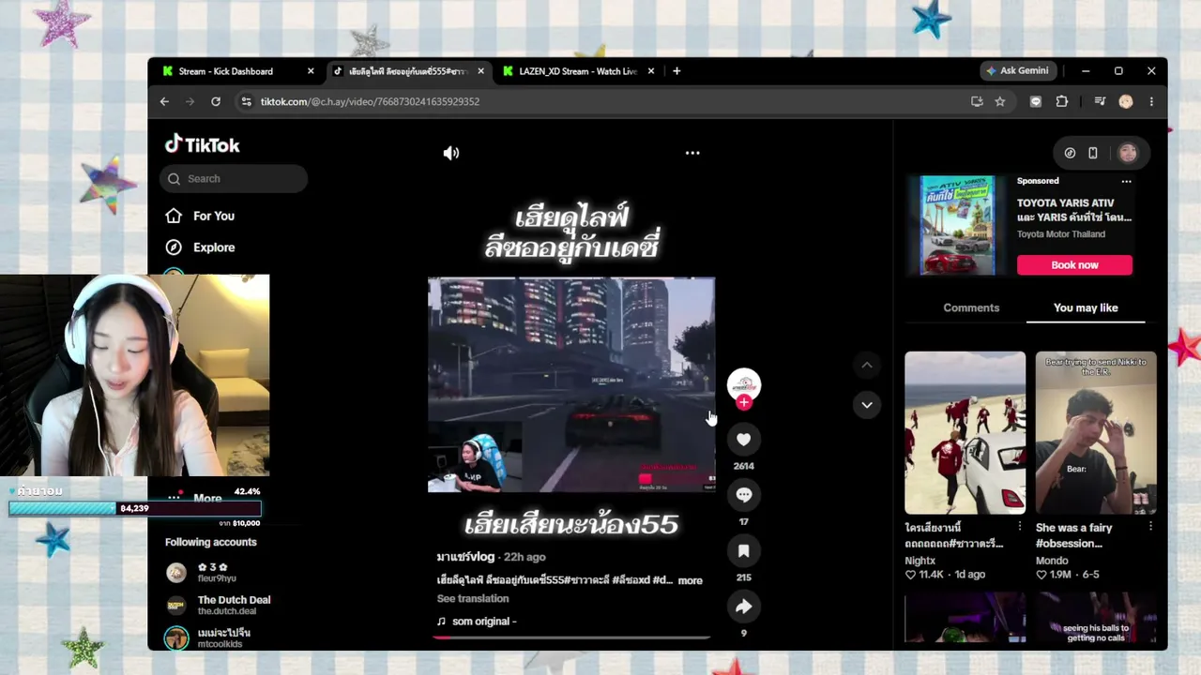Open the TikTok coins icon in top-right pill
This screenshot has height=675, width=1201.
click(1070, 153)
